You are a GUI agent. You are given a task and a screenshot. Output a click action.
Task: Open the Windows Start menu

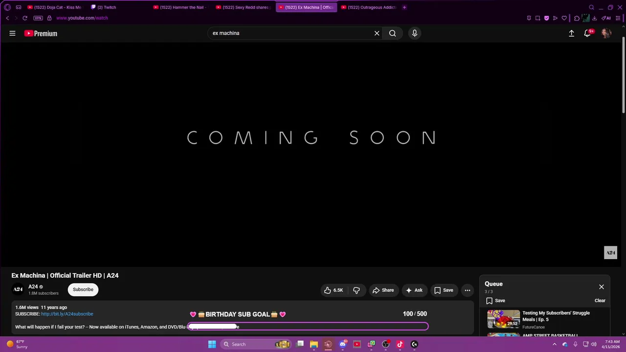click(212, 344)
